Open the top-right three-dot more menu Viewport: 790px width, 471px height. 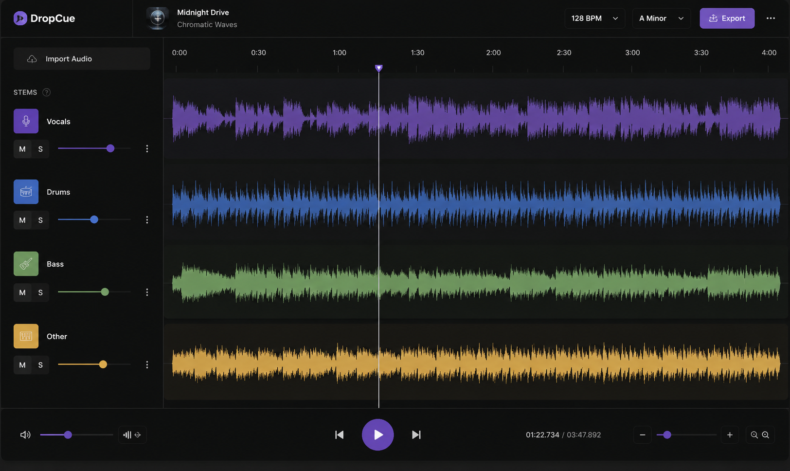(771, 18)
